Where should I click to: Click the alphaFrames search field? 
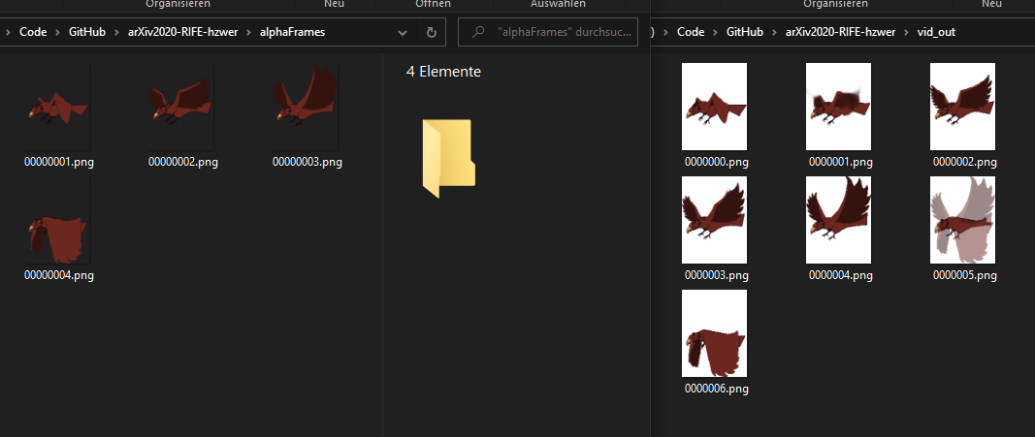(x=548, y=32)
